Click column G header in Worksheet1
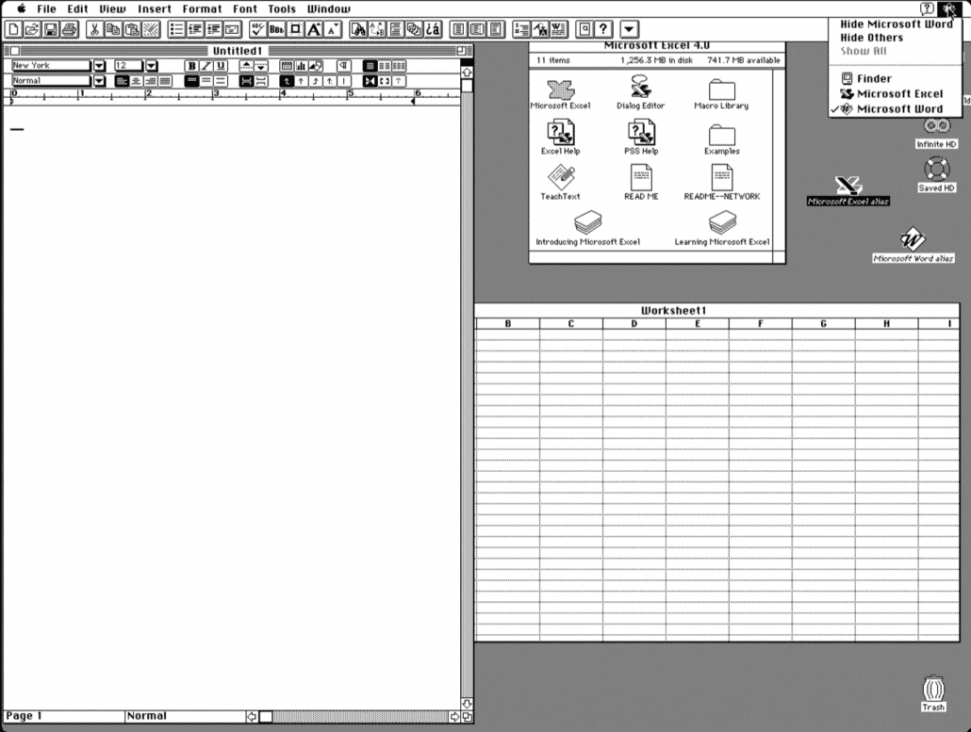Viewport: 971px width, 732px height. coord(824,324)
